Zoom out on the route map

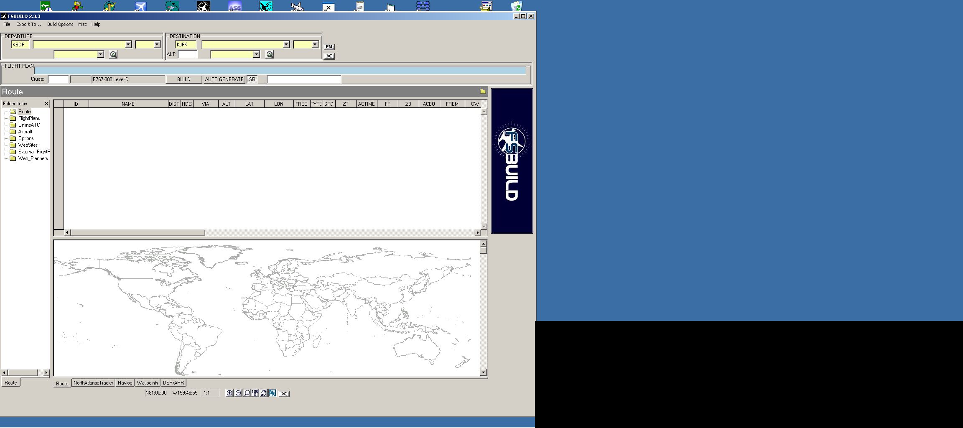(x=238, y=393)
